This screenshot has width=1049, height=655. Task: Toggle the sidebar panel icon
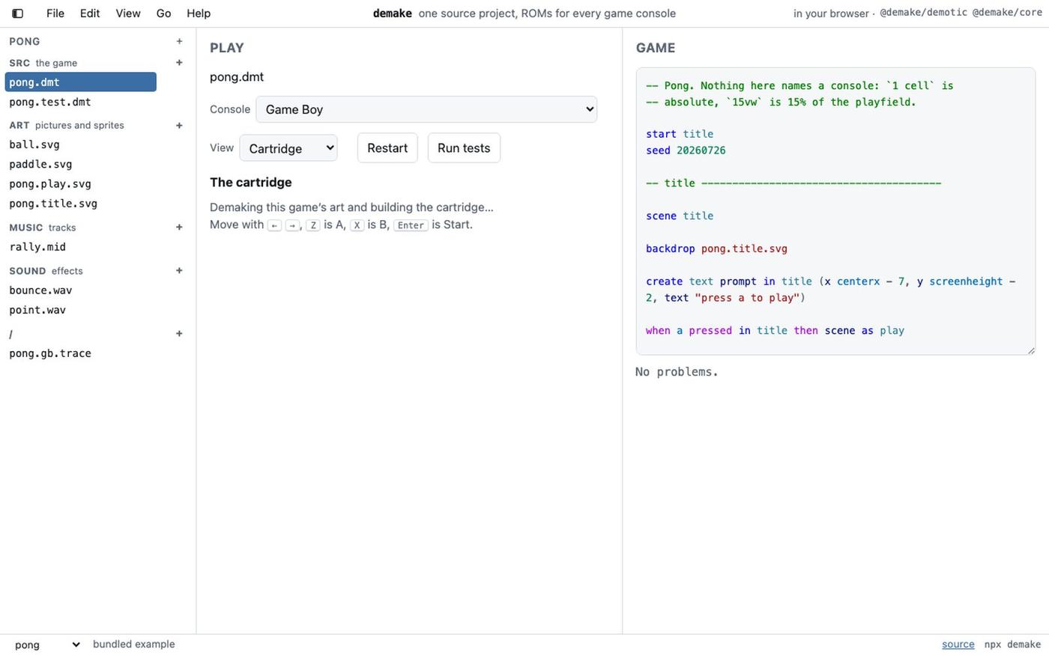click(x=18, y=13)
